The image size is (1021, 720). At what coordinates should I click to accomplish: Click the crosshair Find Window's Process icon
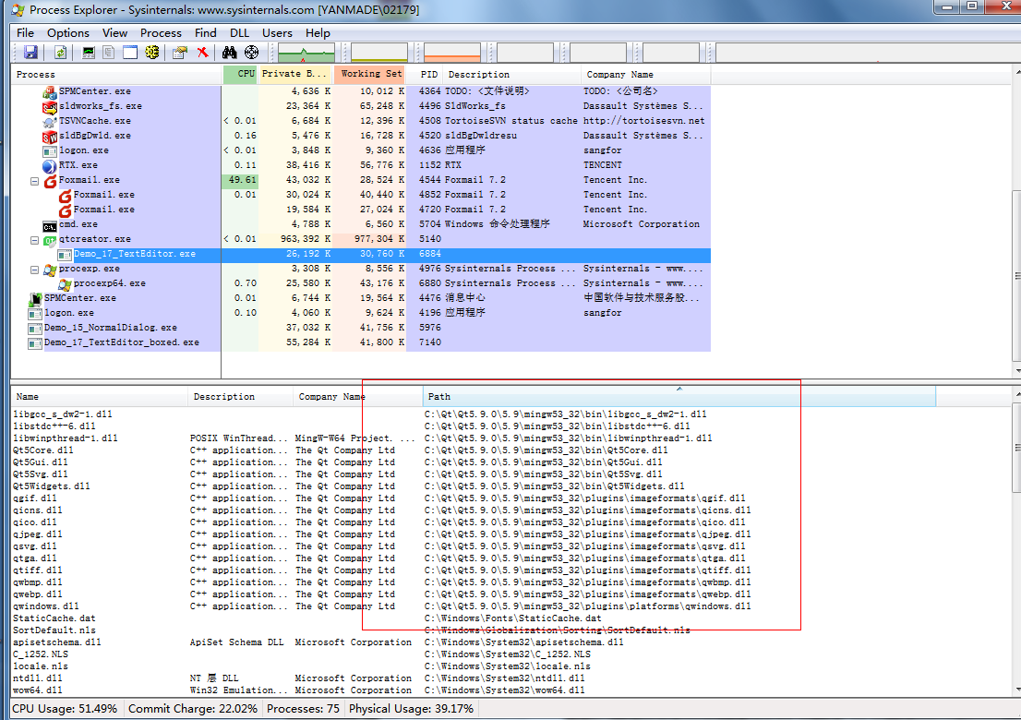tap(251, 52)
